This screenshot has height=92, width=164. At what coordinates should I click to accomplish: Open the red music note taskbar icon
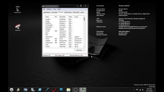pyautogui.click(x=54, y=90)
